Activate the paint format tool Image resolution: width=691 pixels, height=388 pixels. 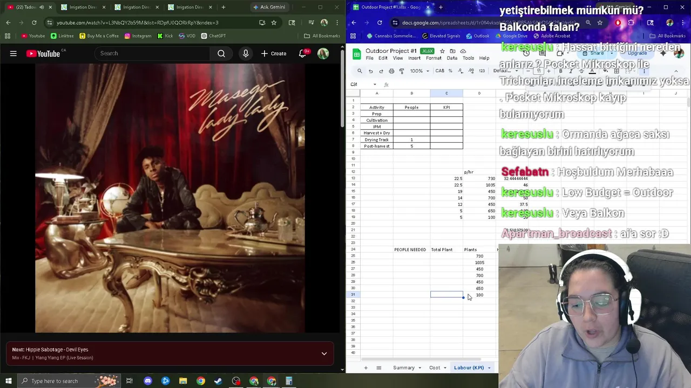click(x=402, y=71)
